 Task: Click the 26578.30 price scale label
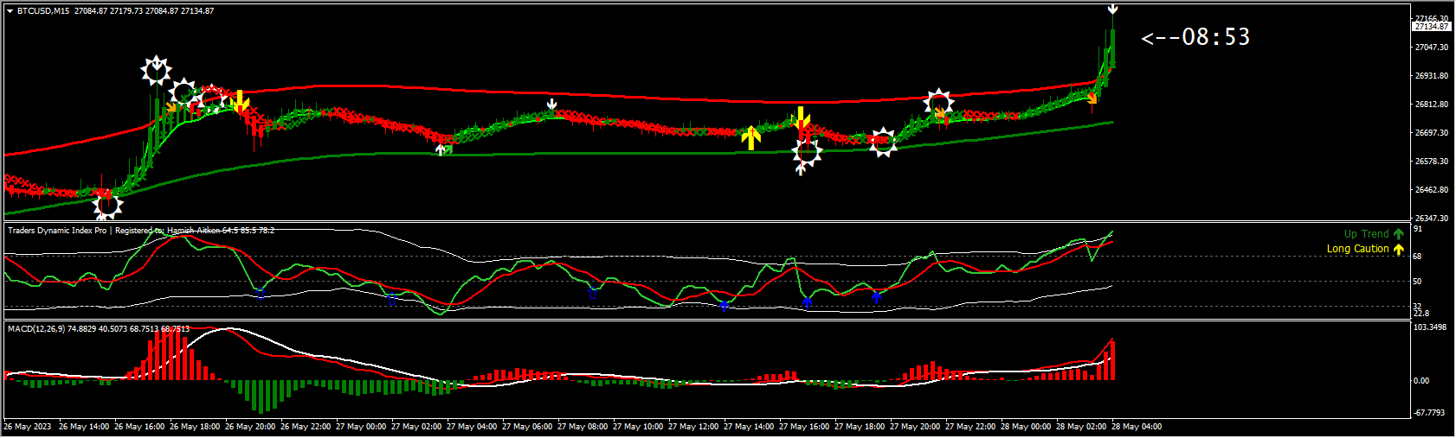(x=1432, y=162)
